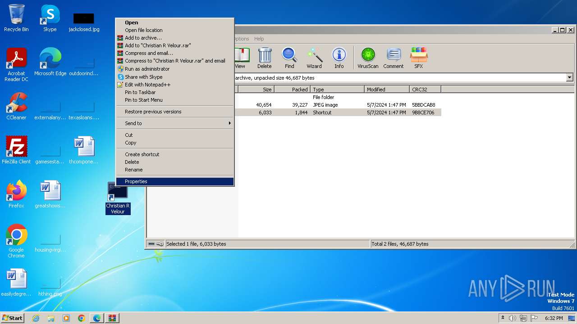Add an archive Comment
Screen dimensions: 577x324
[x=394, y=58]
